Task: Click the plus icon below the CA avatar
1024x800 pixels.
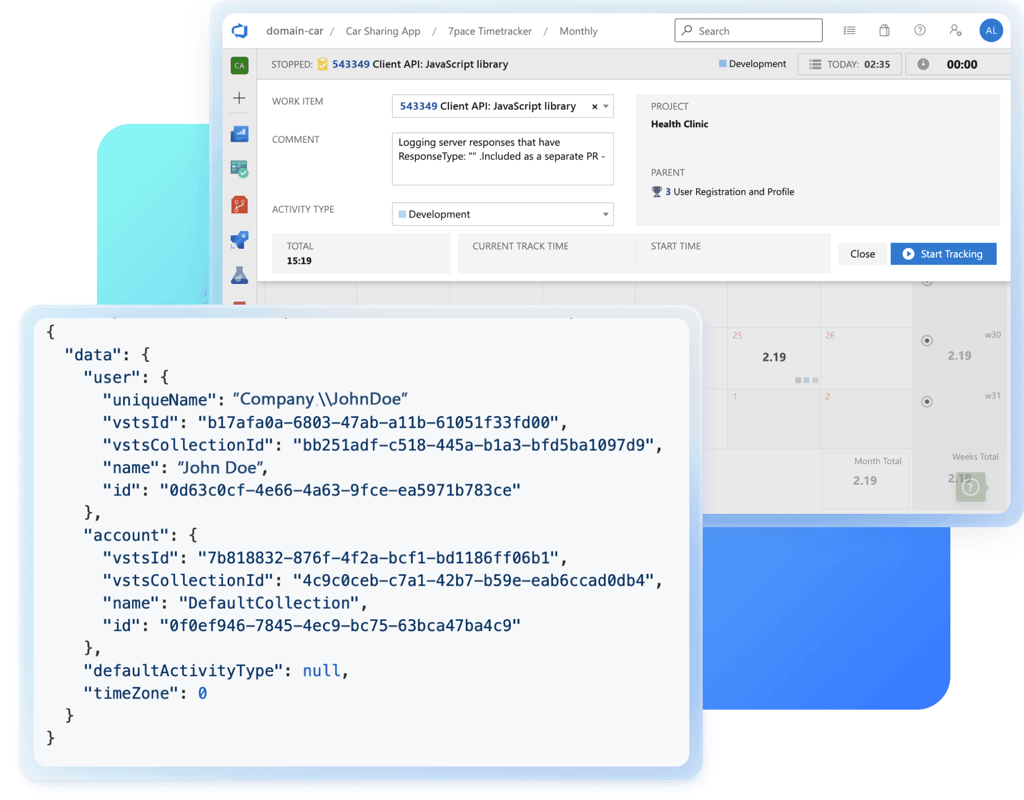Action: (239, 98)
